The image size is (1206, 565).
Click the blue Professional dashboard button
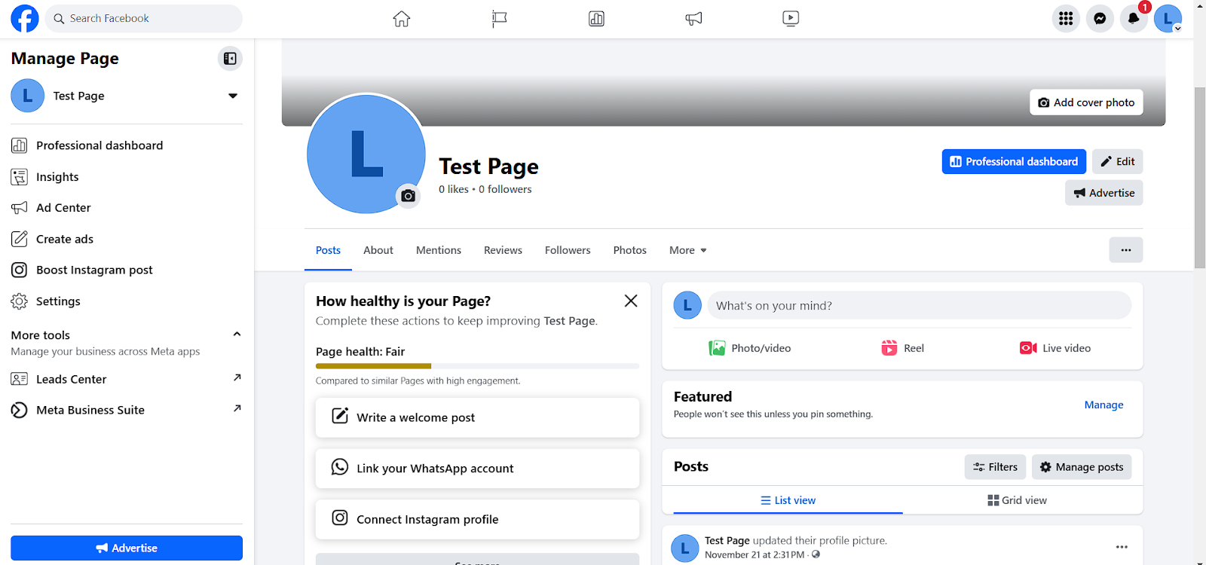click(x=1014, y=161)
